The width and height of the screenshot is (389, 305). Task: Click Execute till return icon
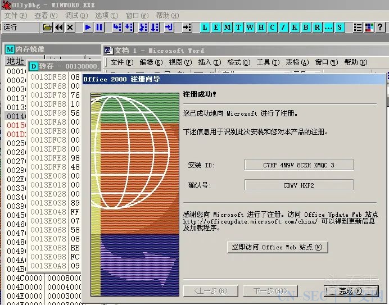point(169,28)
